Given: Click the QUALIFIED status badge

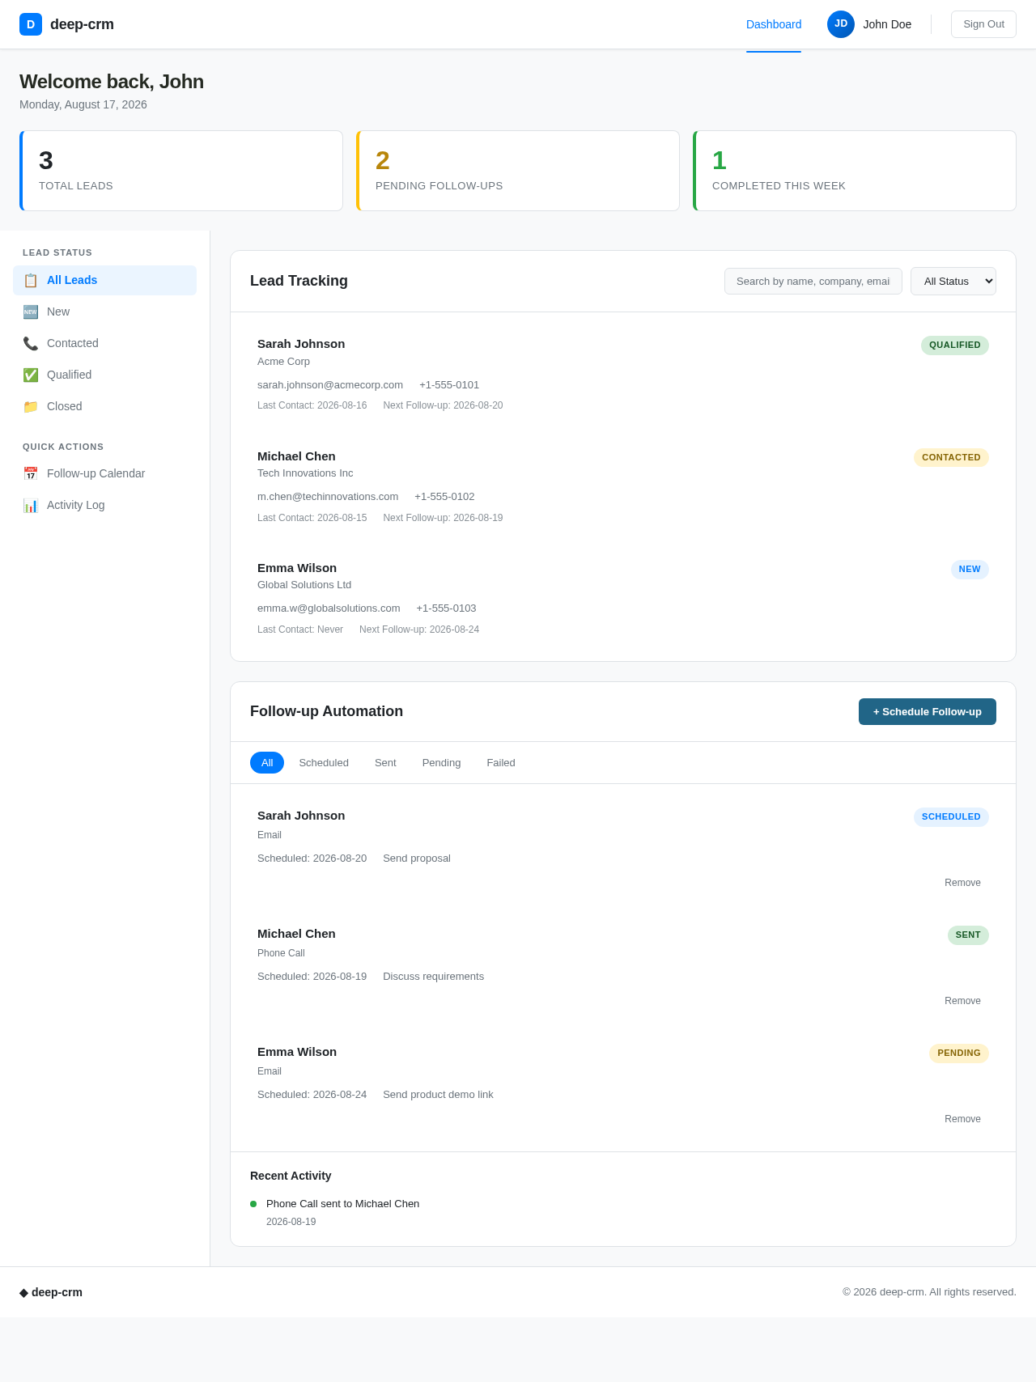Looking at the screenshot, I should tap(955, 345).
